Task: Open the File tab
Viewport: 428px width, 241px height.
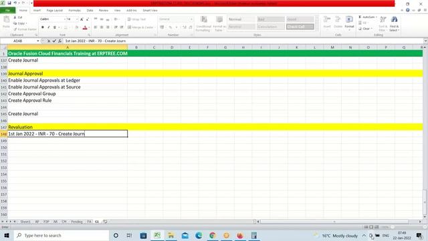Action: tap(7, 11)
